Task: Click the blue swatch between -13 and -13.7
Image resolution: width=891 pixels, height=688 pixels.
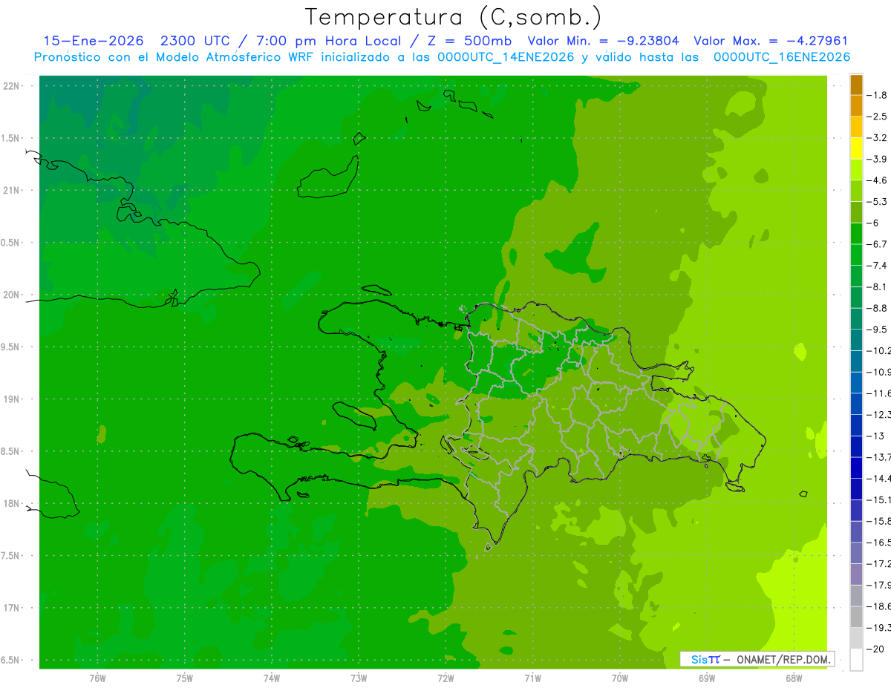Action: (x=856, y=447)
